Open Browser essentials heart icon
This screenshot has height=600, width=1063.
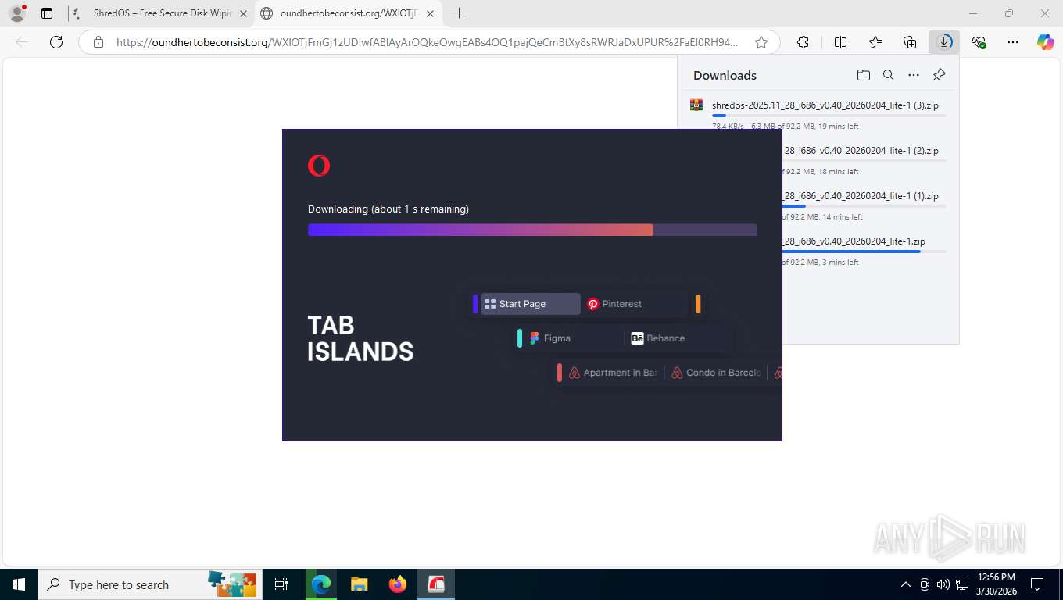pos(979,42)
